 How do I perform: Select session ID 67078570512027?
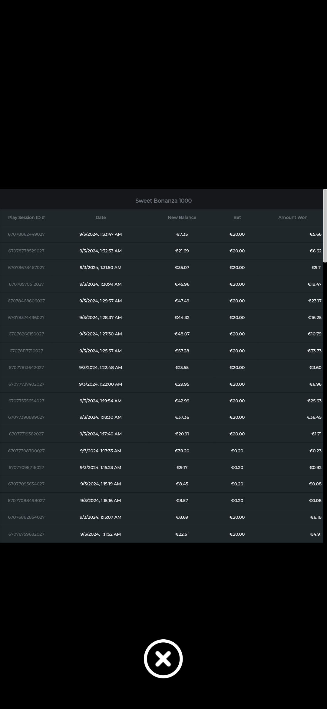coord(26,284)
